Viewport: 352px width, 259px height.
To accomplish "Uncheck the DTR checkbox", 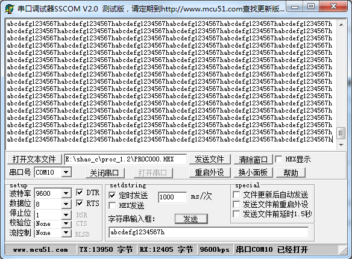I will click(80, 192).
